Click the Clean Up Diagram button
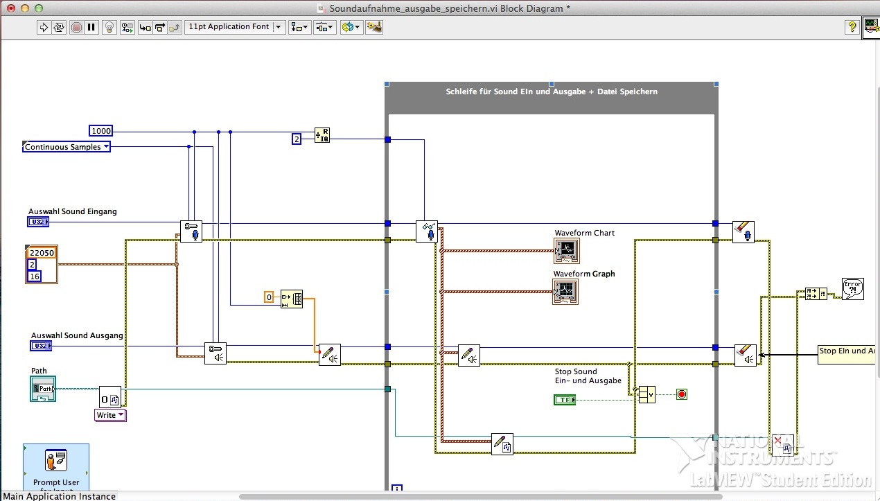 coord(374,27)
